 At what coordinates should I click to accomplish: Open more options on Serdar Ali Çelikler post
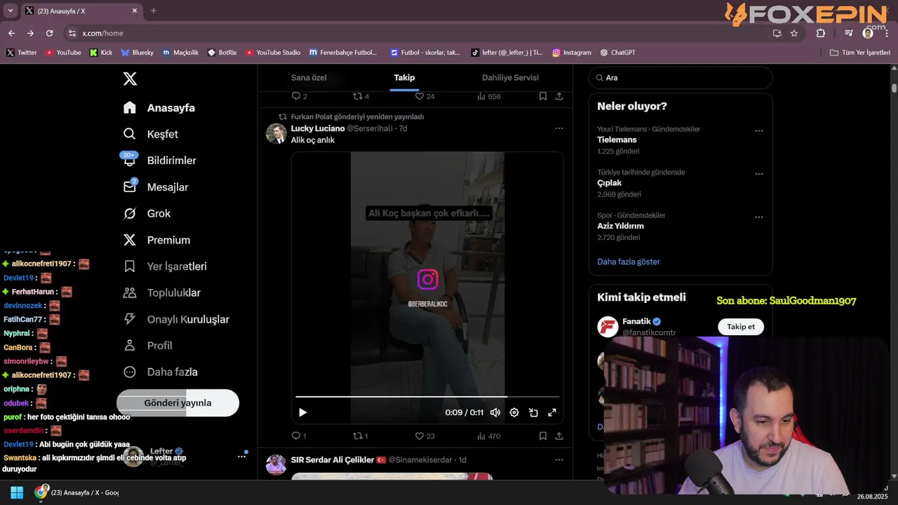pyautogui.click(x=559, y=460)
